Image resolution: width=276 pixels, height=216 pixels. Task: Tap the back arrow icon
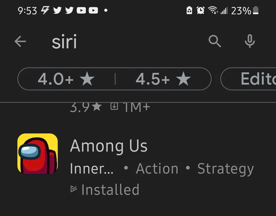pos(20,41)
